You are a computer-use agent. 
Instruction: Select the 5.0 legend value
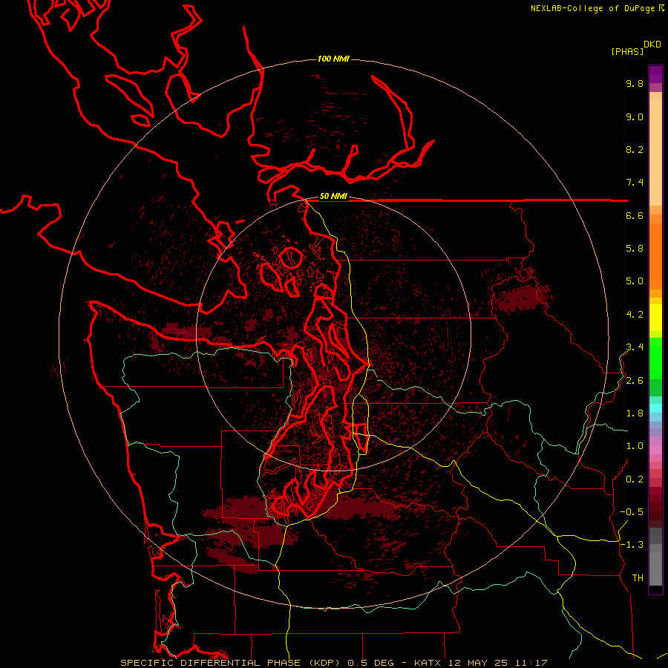tap(635, 281)
